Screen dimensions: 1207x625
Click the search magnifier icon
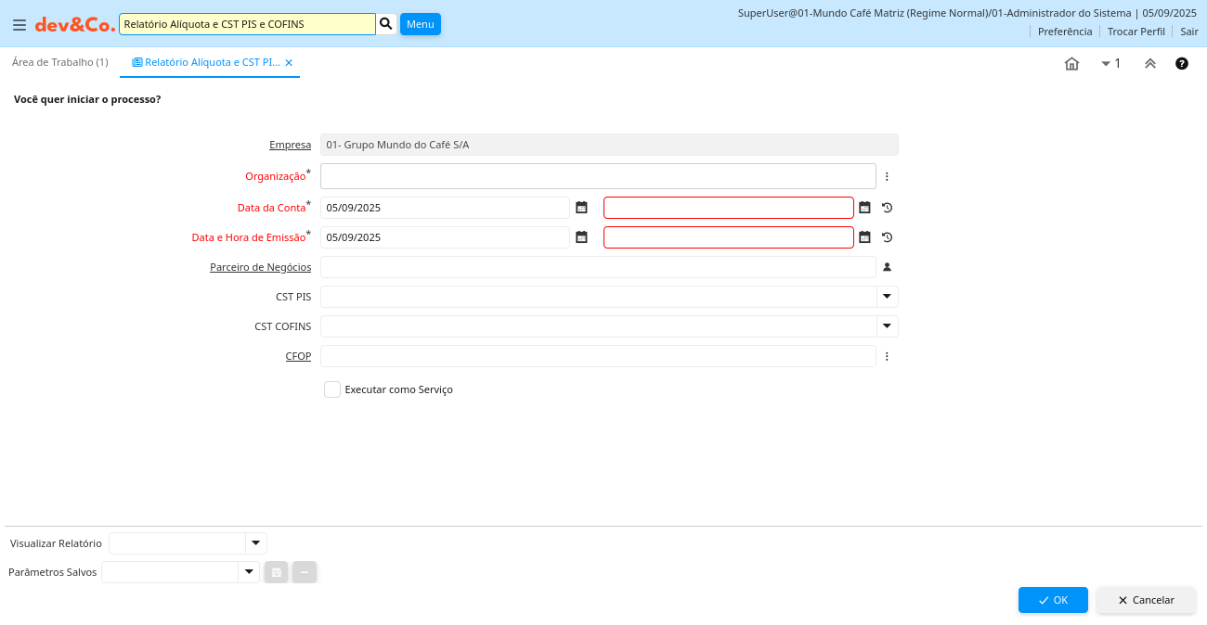pyautogui.click(x=386, y=23)
